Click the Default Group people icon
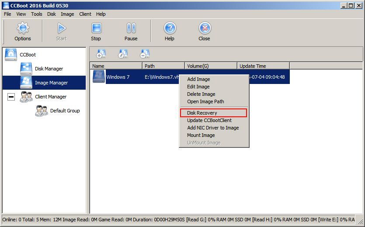365x227 pixels. click(x=42, y=111)
